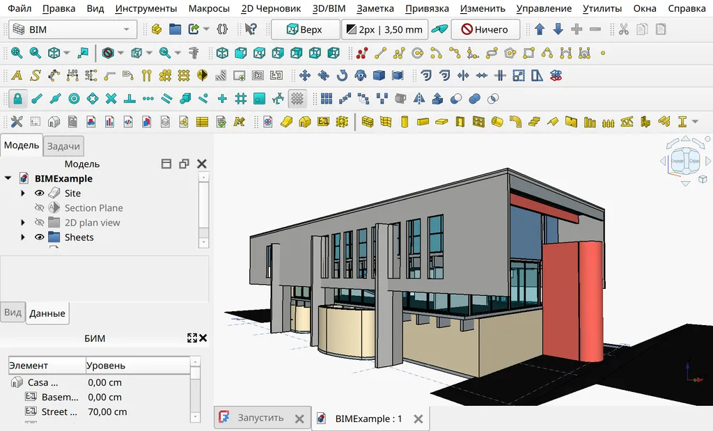The image size is (713, 431).
Task: Show the Section Plane using its eye icon
Action: (x=40, y=208)
